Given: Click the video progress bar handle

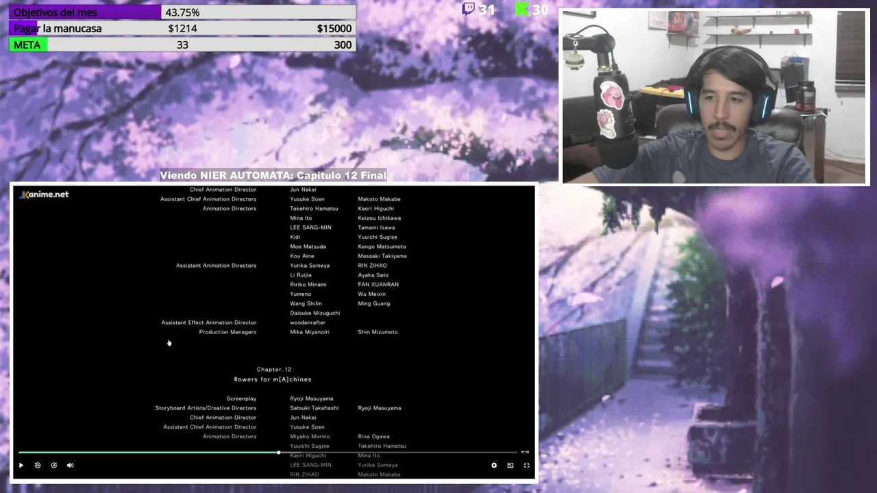Looking at the screenshot, I should click(279, 452).
